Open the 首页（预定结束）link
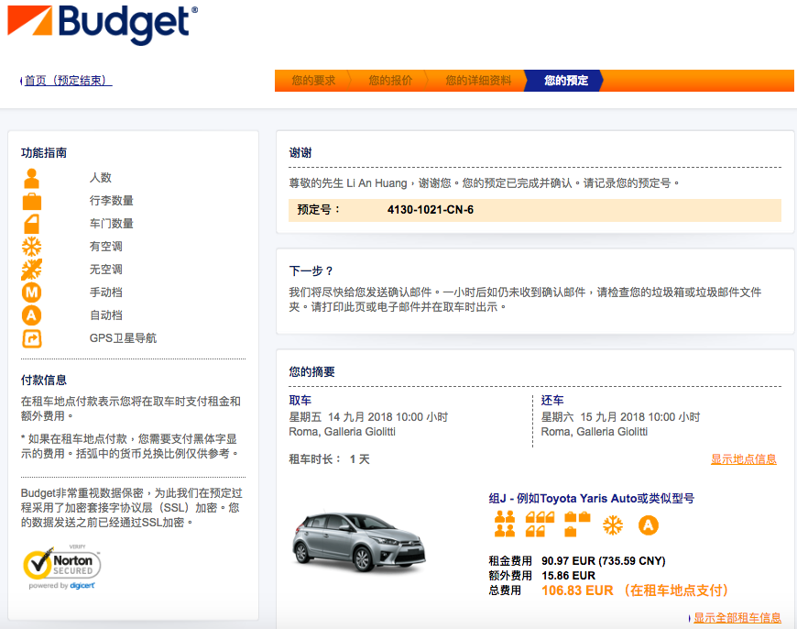 [x=67, y=81]
